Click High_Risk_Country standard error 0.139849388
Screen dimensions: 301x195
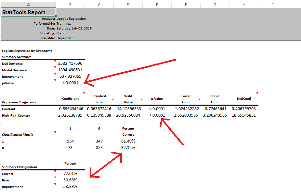click(99, 115)
